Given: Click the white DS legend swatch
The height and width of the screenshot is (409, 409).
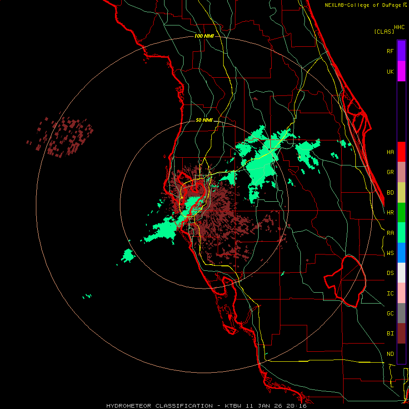Looking at the screenshot, I should click(401, 273).
